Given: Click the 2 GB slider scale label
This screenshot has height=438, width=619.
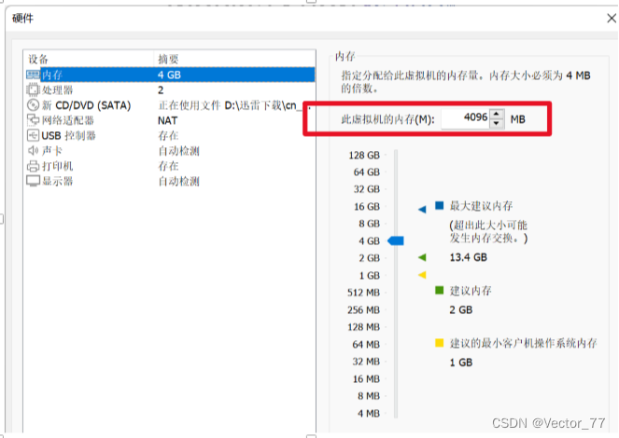Looking at the screenshot, I should [x=369, y=258].
